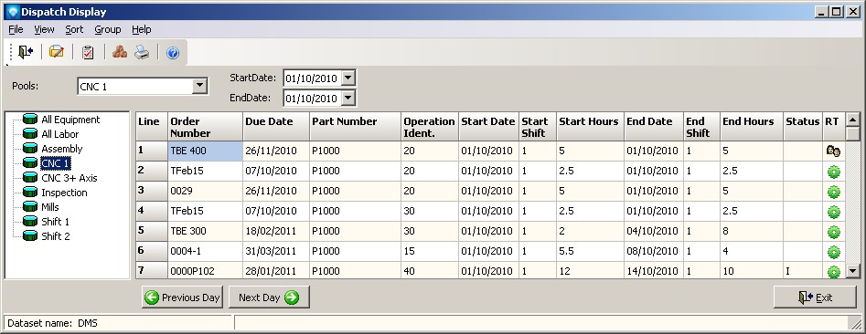Click the RT people icon in line 1
The image size is (866, 334).
833,151
